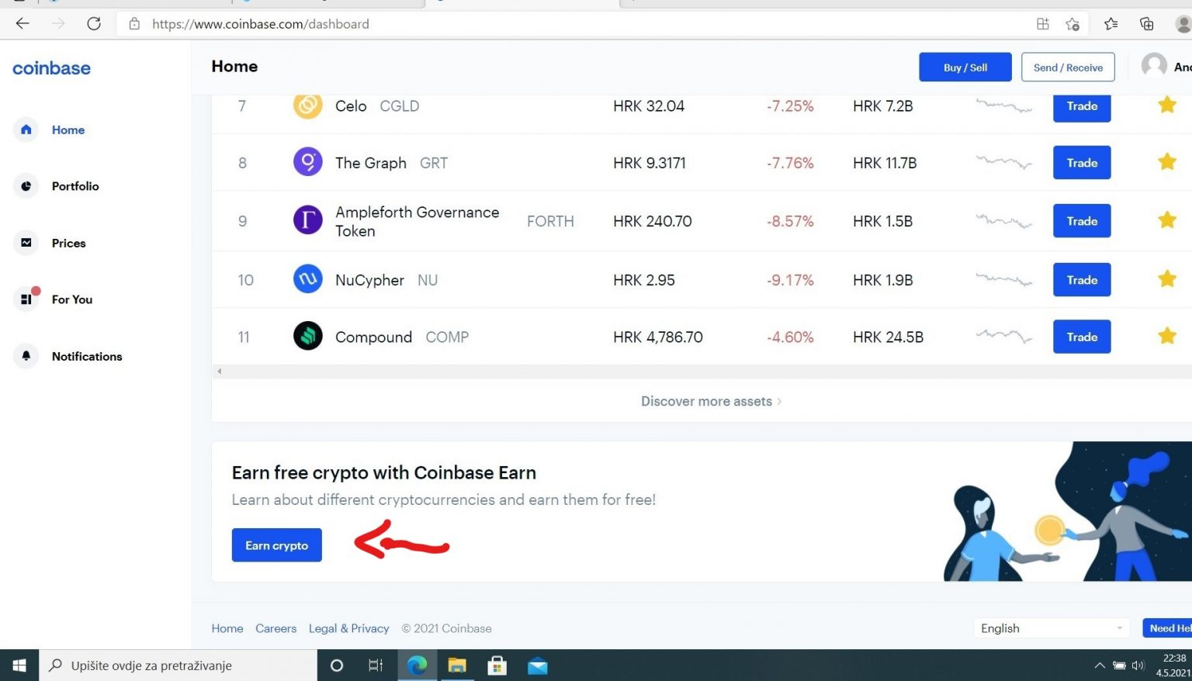Go to Prices in the sidebar
The image size is (1192, 681).
point(69,243)
